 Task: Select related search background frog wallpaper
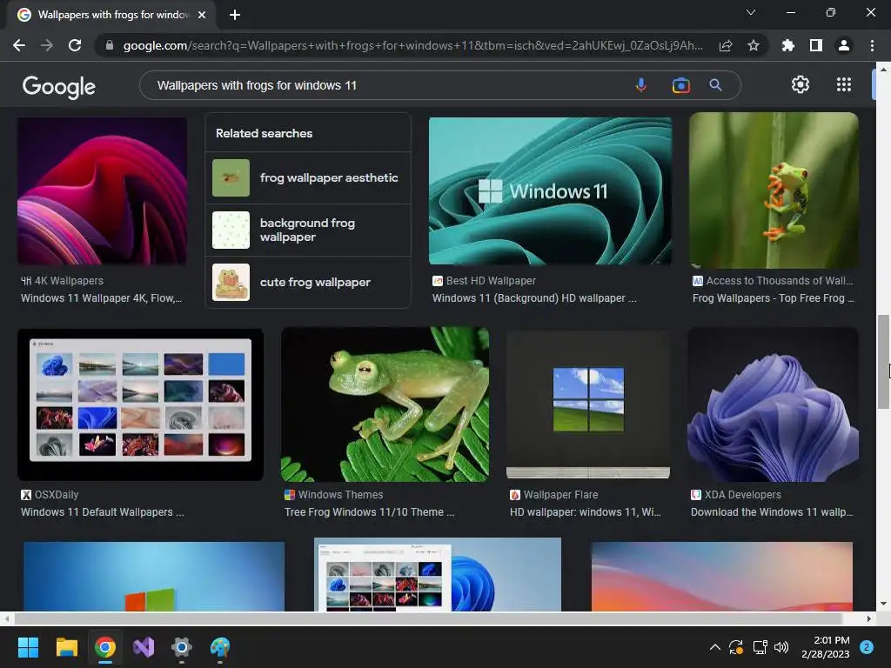coord(307,230)
